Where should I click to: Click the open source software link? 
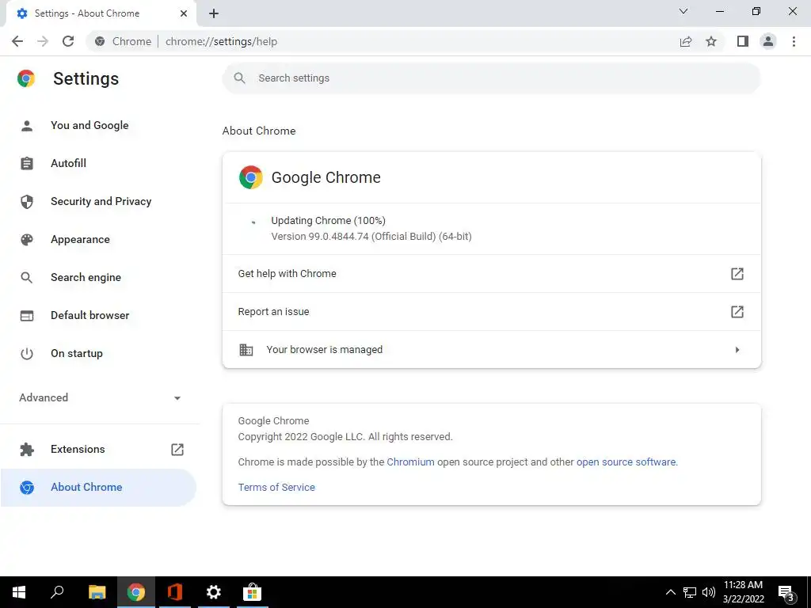(626, 462)
